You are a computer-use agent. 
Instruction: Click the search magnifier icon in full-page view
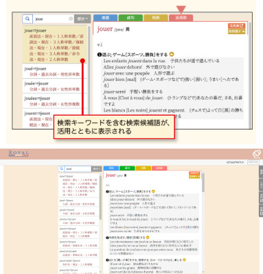pyautogui.click(x=61, y=169)
